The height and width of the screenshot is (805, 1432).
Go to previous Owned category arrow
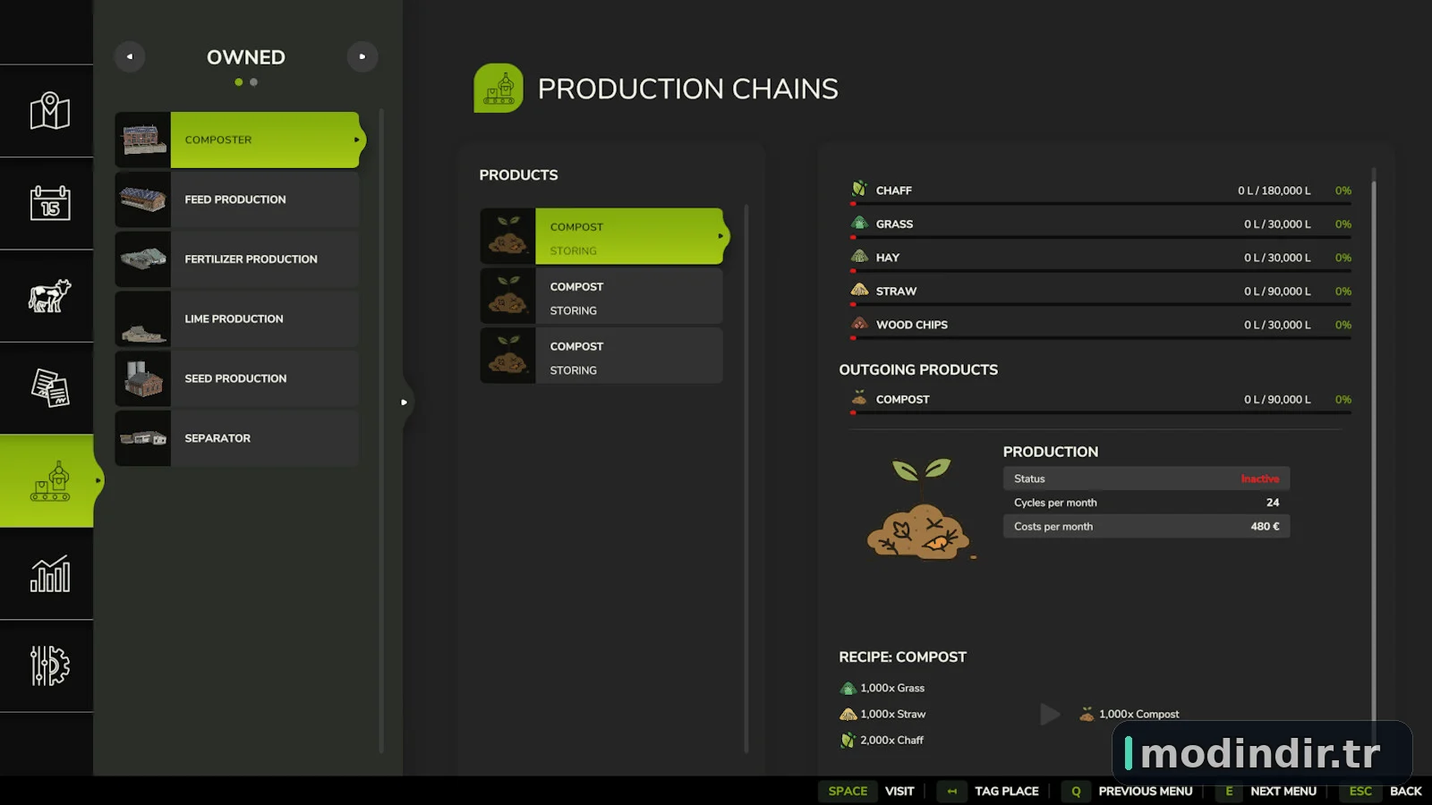130,56
